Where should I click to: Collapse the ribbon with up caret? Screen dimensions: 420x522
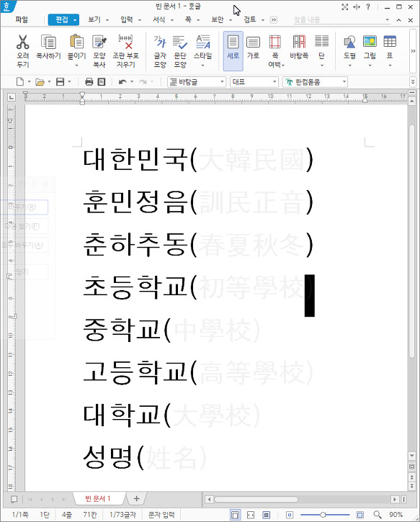[x=398, y=20]
